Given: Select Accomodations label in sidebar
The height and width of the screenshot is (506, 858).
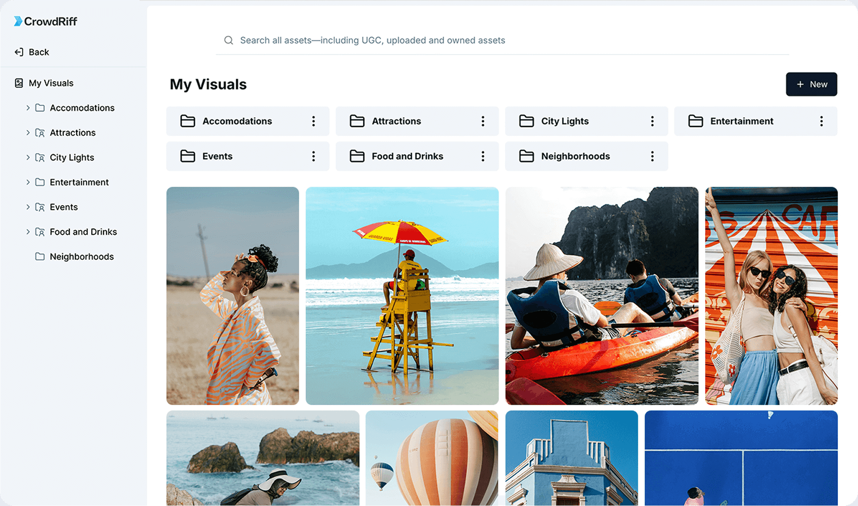Looking at the screenshot, I should point(82,108).
